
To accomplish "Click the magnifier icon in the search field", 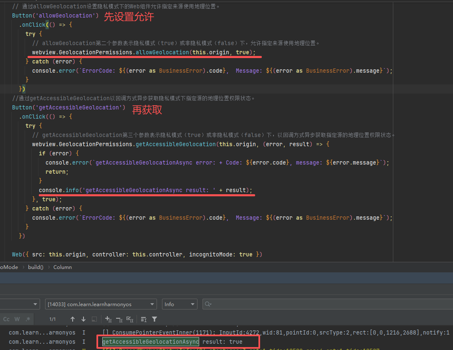I will 208,304.
